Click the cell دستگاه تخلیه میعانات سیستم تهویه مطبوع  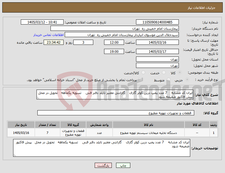pyautogui.click(x=149, y=133)
